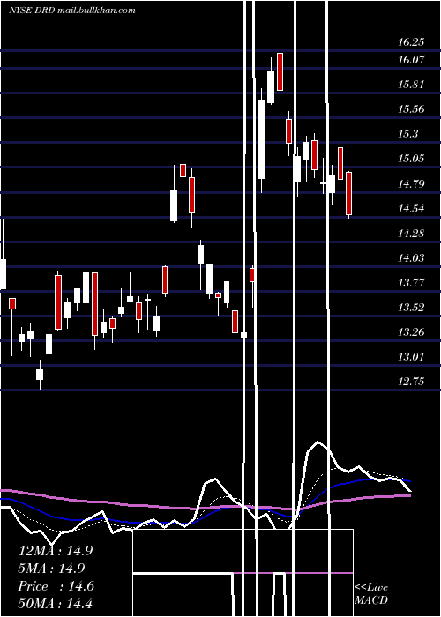Screen dimensions: 441x617
Task: Click the 50MA : 14.4 readout
Action: 56,603
